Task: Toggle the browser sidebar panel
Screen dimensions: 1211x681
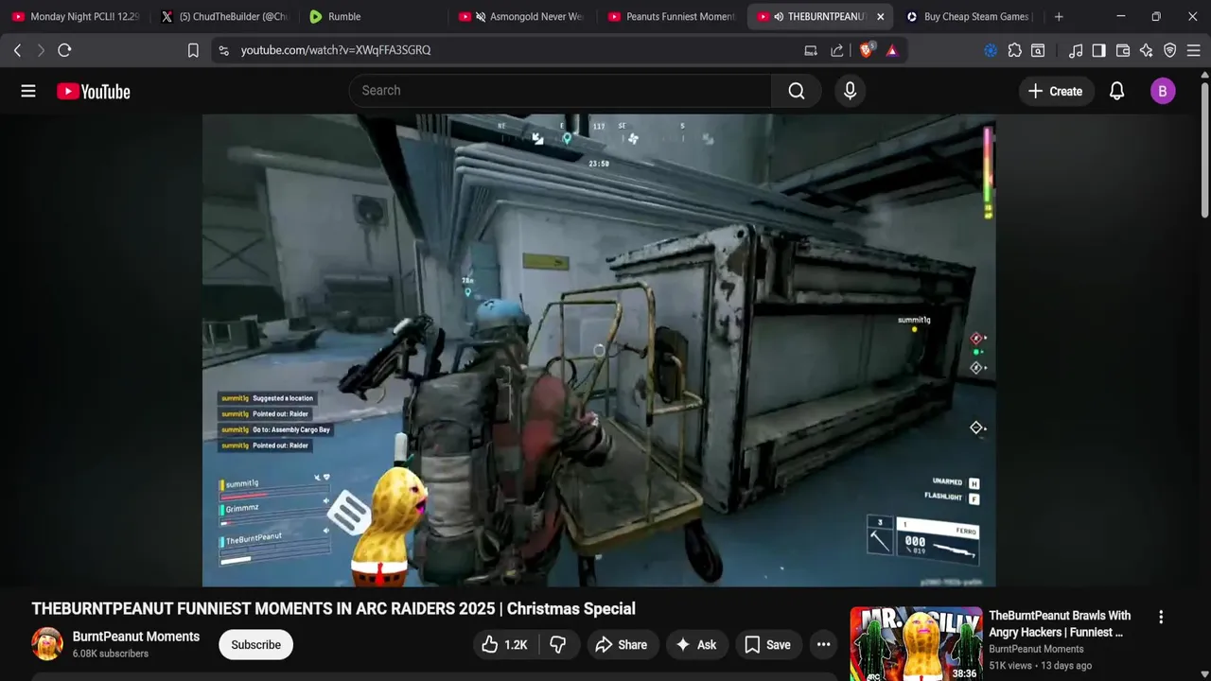Action: click(1098, 50)
